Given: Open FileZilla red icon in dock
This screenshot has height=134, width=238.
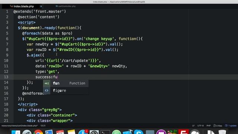Looking at the screenshot, I should pyautogui.click(x=183, y=132).
